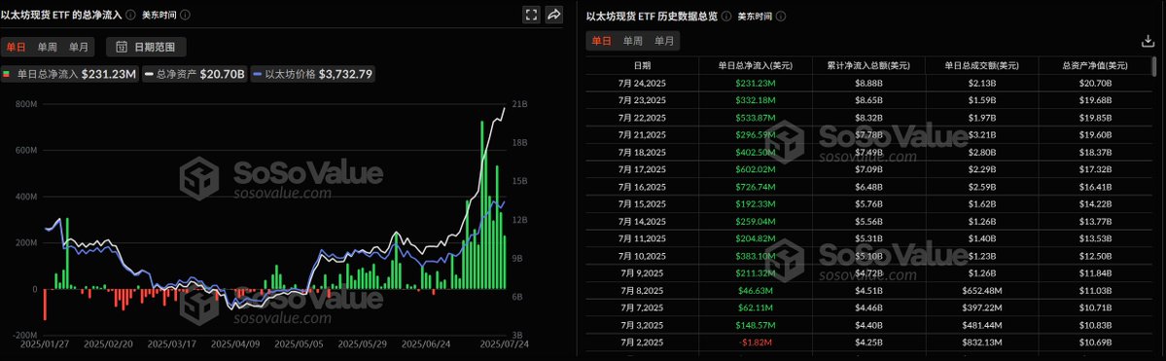This screenshot has height=361, width=1166.
Task: Toggle the 以太坊价格 line visibility
Action: [x=313, y=74]
